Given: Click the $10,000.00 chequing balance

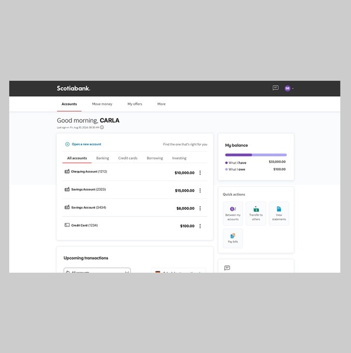Looking at the screenshot, I should click(184, 173).
